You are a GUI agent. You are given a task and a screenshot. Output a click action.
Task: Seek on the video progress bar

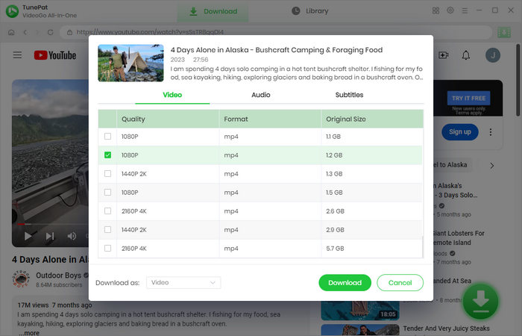pos(53,224)
